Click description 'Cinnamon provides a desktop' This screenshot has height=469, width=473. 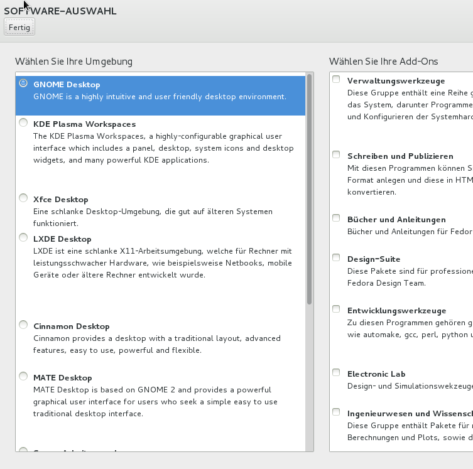point(157,344)
